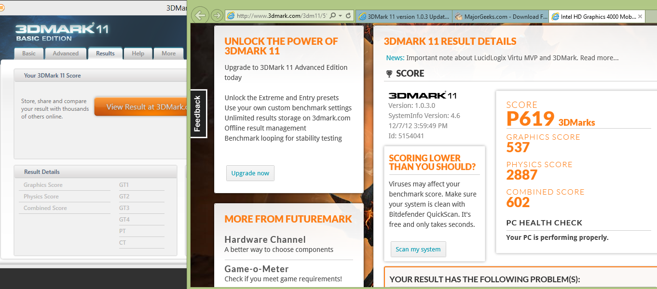Click the Id: 5154041 text

(406, 136)
